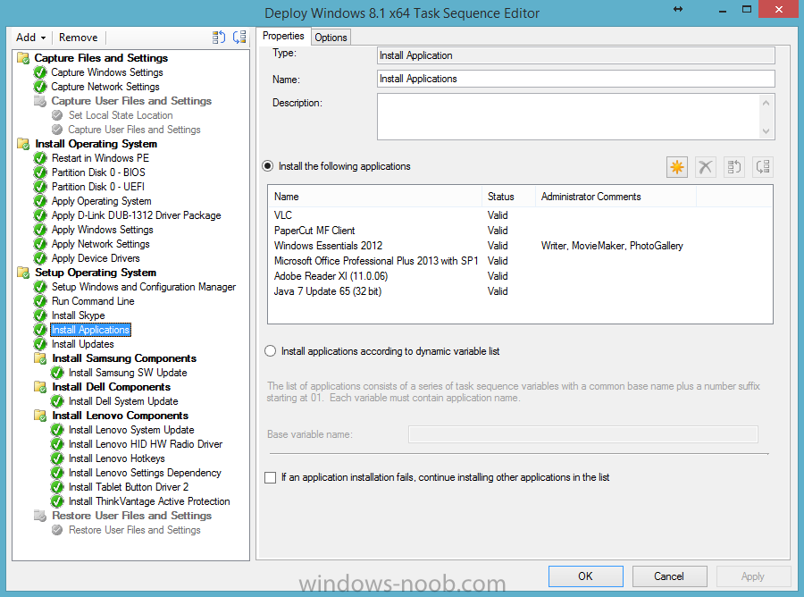Image resolution: width=804 pixels, height=597 pixels.
Task: Select the Install Applications step in the tree
Action: (x=91, y=330)
